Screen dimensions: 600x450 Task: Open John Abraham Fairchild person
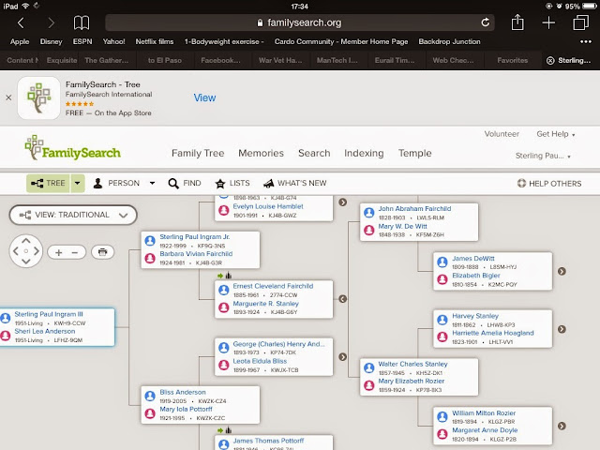(x=414, y=208)
